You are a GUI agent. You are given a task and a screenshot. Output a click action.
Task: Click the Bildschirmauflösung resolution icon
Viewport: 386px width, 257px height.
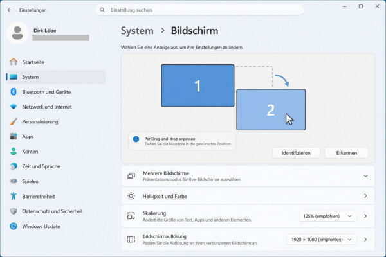[131, 239]
